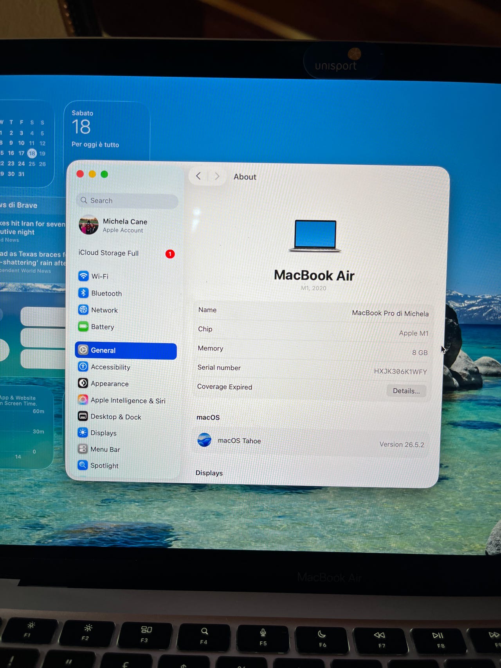
Task: Click 'Version 26.5.2' text
Action: click(x=402, y=445)
